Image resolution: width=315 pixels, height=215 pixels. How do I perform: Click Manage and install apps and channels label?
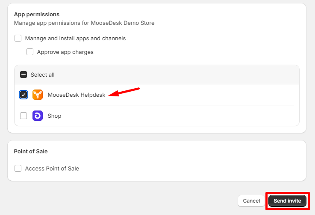(75, 38)
